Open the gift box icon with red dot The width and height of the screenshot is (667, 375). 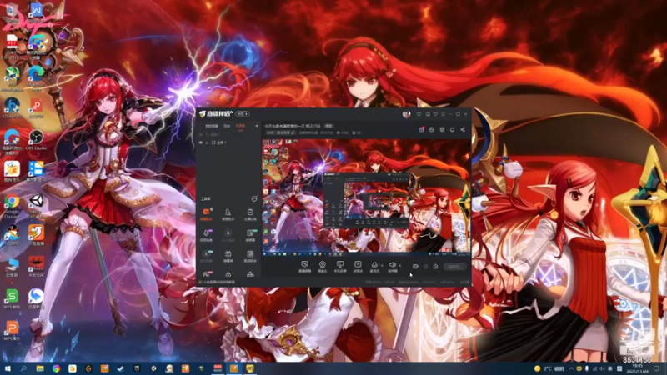[421, 129]
